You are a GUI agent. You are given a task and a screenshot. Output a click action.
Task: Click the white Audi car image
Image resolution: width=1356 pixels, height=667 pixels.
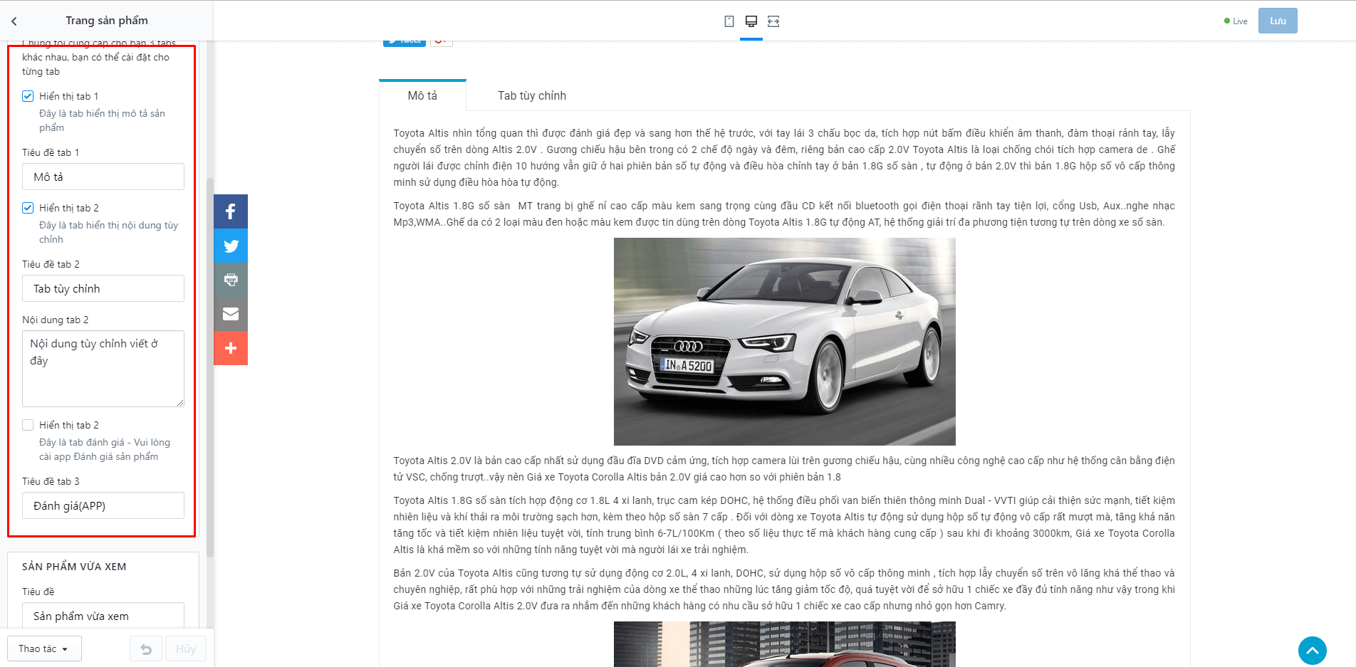point(784,342)
